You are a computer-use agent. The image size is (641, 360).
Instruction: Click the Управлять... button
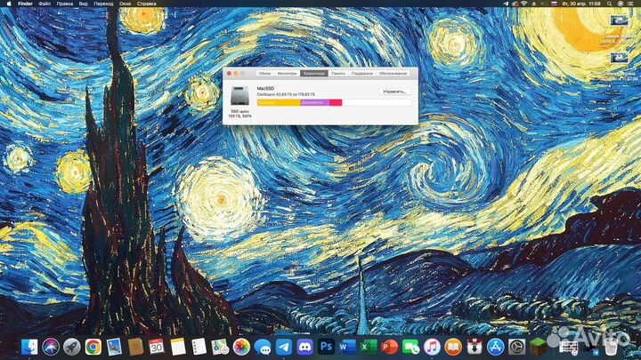[x=394, y=92]
